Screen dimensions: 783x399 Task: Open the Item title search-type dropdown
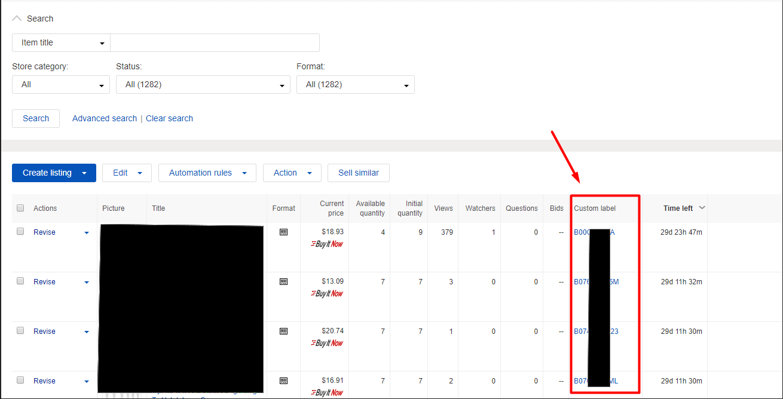(x=61, y=43)
